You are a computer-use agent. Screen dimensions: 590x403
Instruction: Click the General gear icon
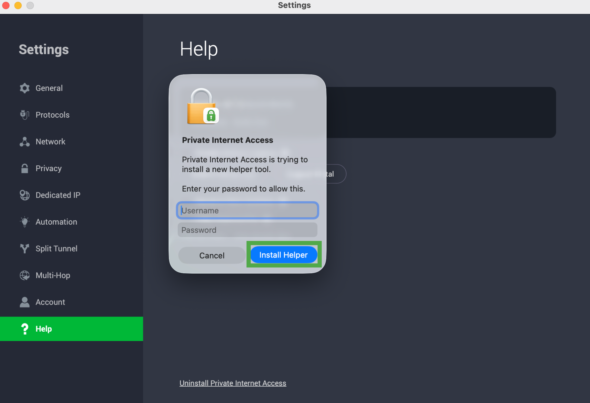[24, 88]
